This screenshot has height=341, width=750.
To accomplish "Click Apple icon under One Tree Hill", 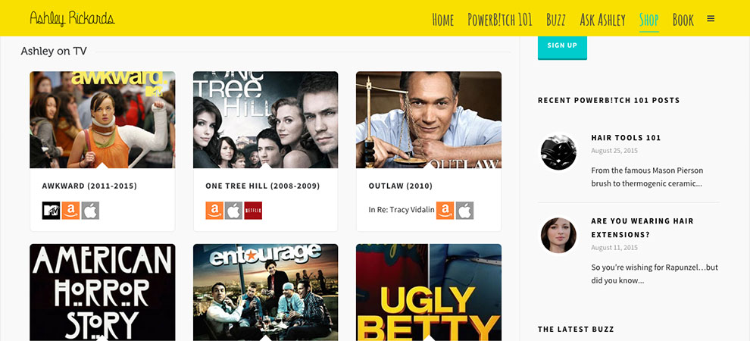I will [x=234, y=211].
